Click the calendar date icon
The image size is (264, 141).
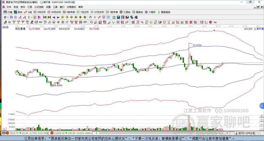[x=114, y=17]
